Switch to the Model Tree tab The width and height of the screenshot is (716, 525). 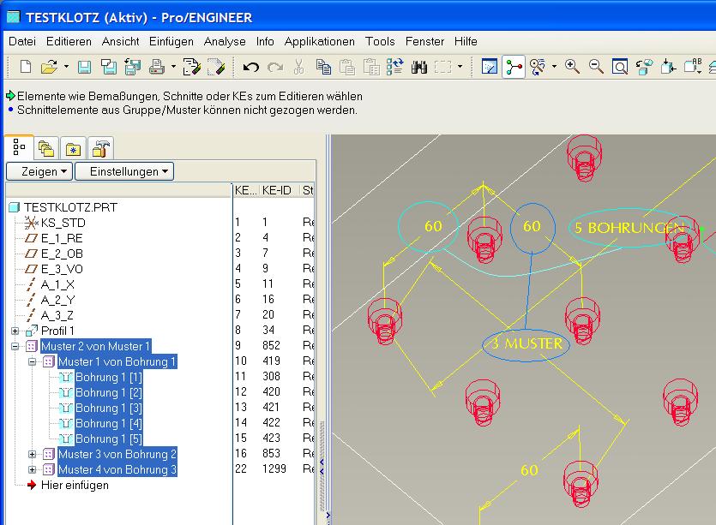[19, 147]
